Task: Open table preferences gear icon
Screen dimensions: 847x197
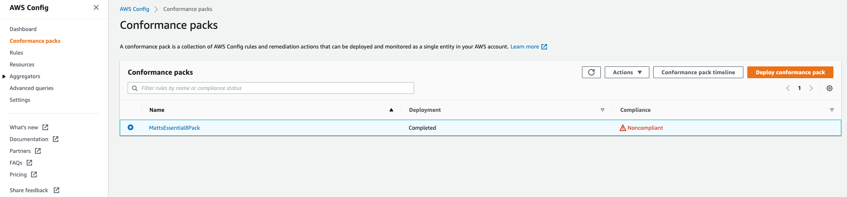Action: 830,88
